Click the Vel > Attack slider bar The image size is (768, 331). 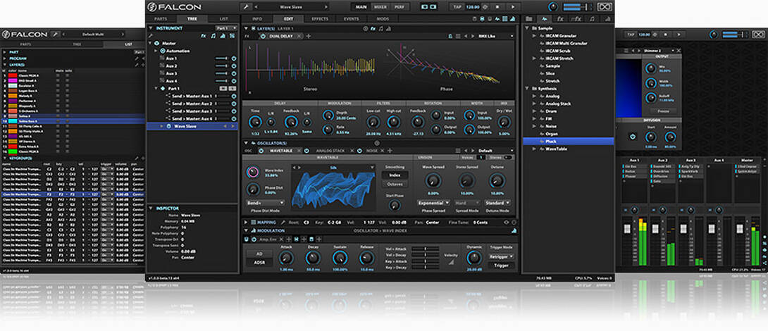pyautogui.click(x=425, y=249)
